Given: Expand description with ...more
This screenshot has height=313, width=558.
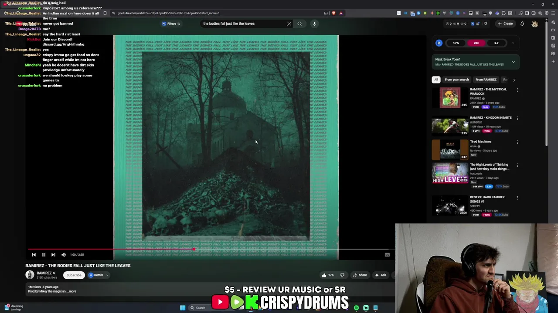Looking at the screenshot, I should (x=72, y=291).
